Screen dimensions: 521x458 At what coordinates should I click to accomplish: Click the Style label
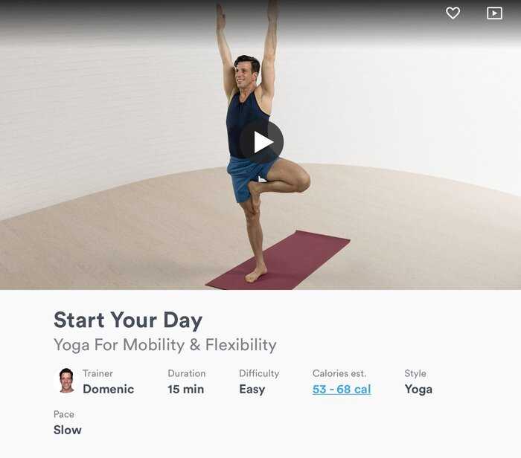tap(415, 374)
